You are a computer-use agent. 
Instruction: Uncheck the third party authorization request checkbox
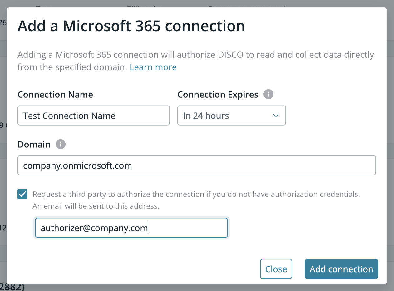[22, 194]
